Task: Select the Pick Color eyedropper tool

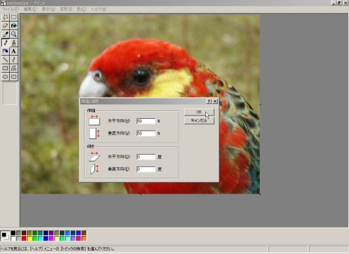Action: pos(5,34)
